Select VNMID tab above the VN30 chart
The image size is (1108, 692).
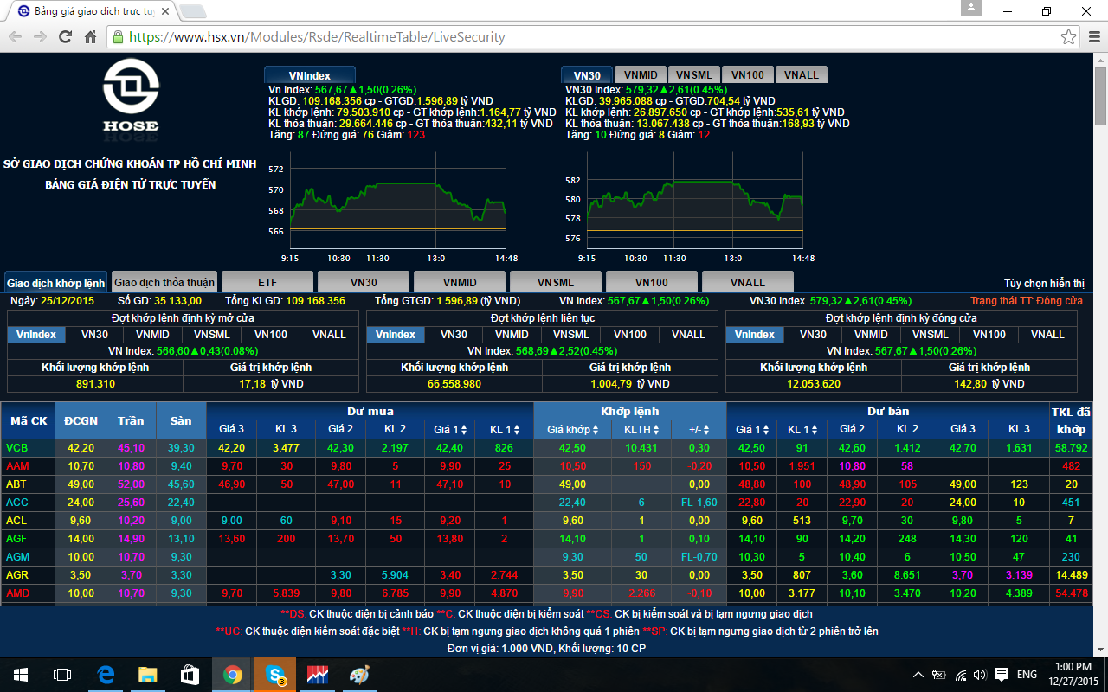point(641,75)
